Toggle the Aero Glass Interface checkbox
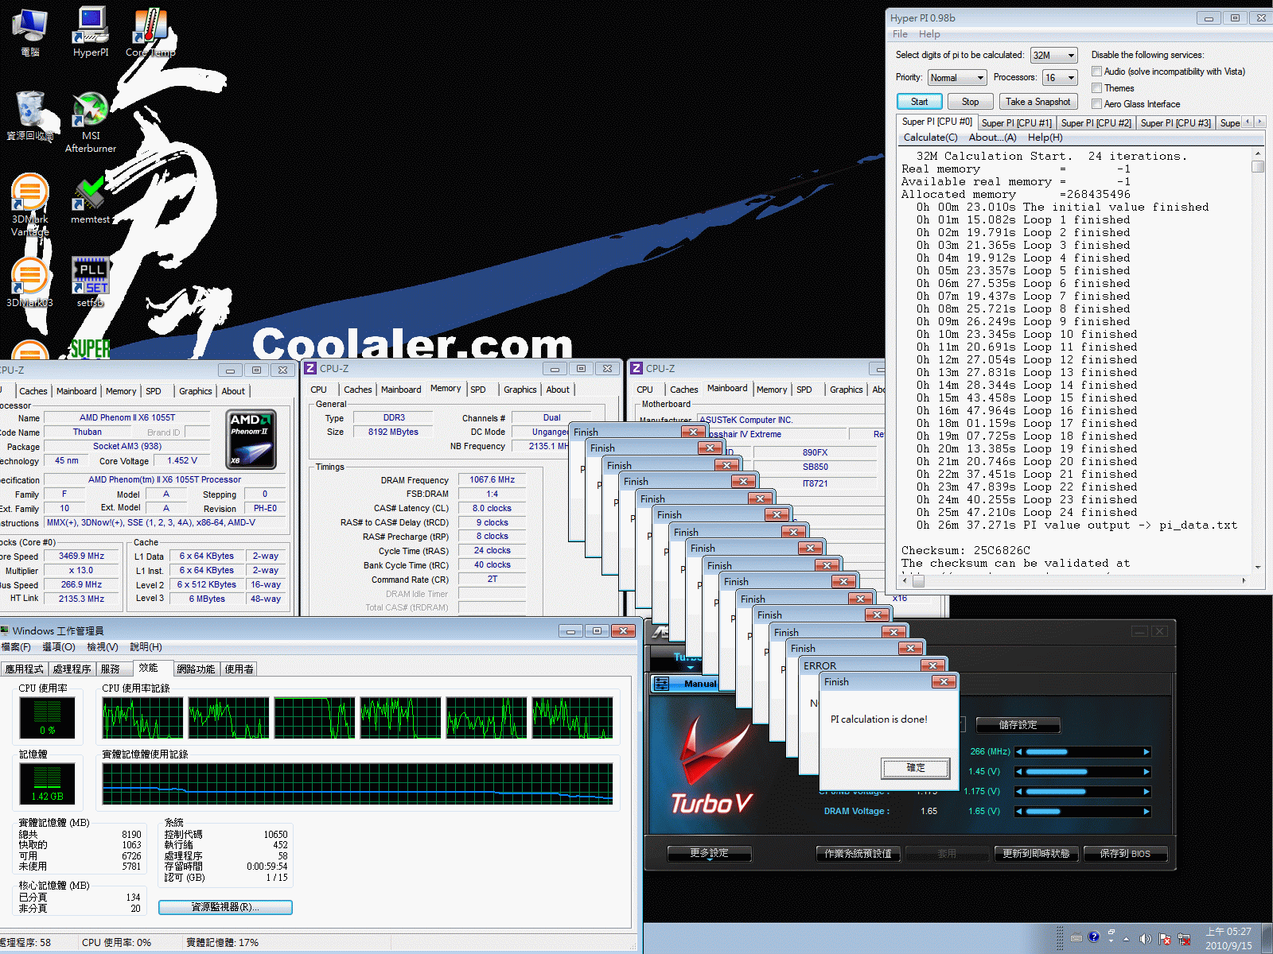Viewport: 1273px width, 954px height. click(1097, 104)
